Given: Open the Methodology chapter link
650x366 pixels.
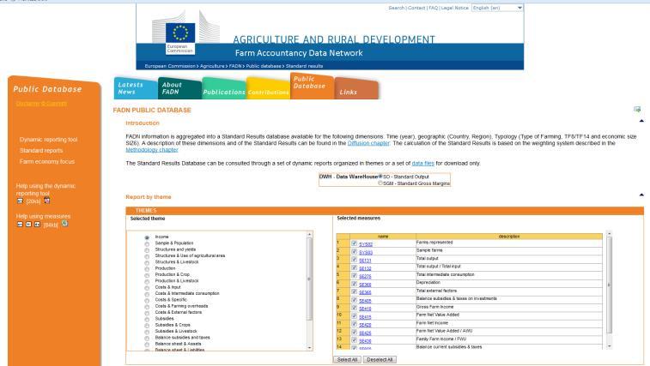Looking at the screenshot, I should (152, 150).
